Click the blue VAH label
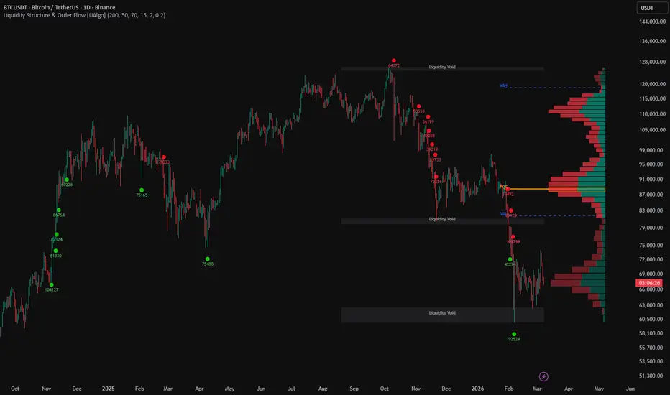The image size is (670, 395). tap(503, 86)
